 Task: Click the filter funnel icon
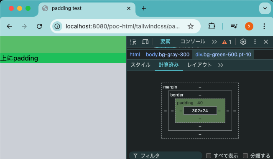(135, 156)
